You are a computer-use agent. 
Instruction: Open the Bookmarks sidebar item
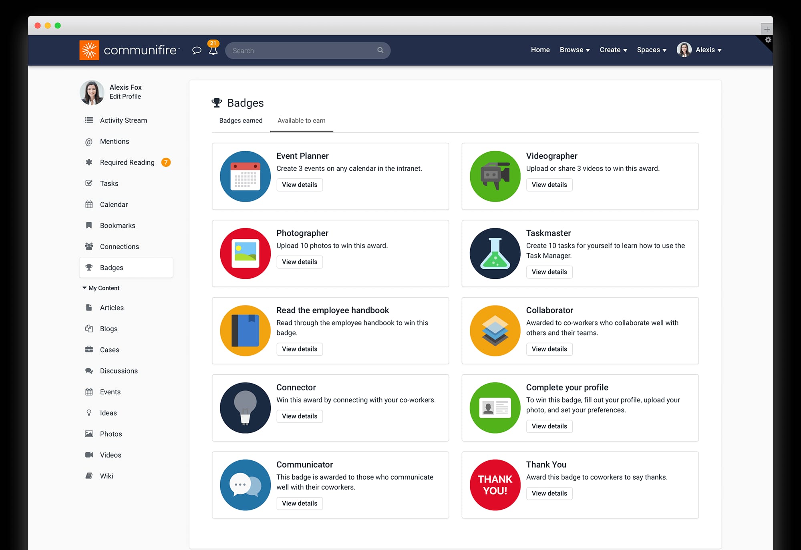point(117,225)
